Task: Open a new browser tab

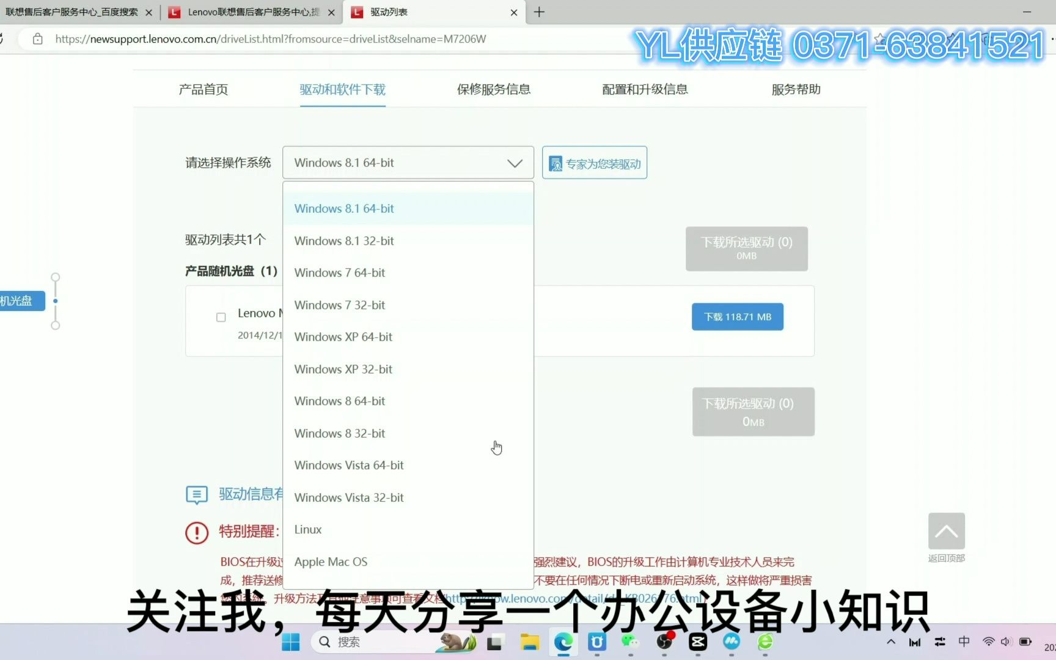Action: point(539,12)
